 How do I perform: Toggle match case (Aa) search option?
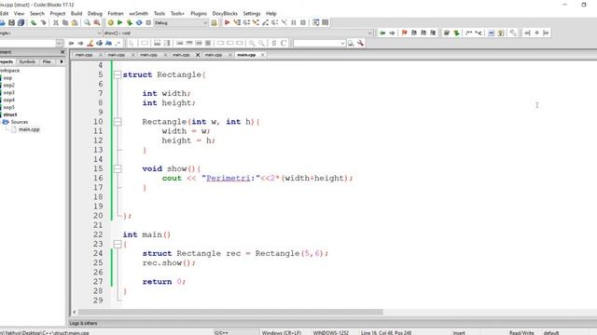(108, 44)
